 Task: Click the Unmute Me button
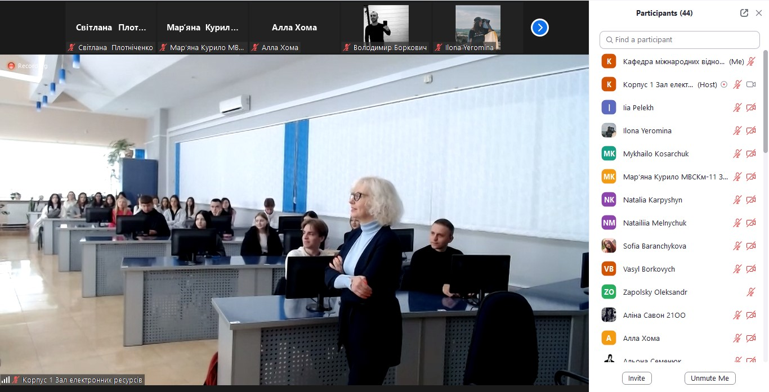[x=710, y=379]
